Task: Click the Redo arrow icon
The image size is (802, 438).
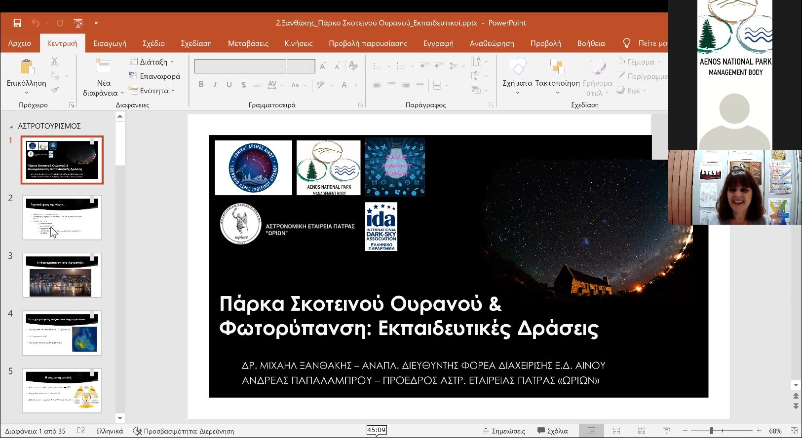Action: 60,23
